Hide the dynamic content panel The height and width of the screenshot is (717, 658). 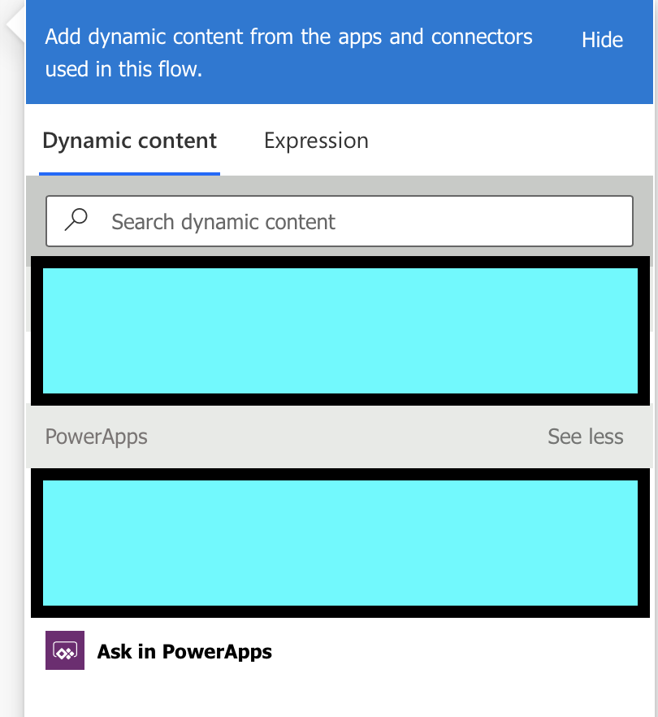click(602, 41)
